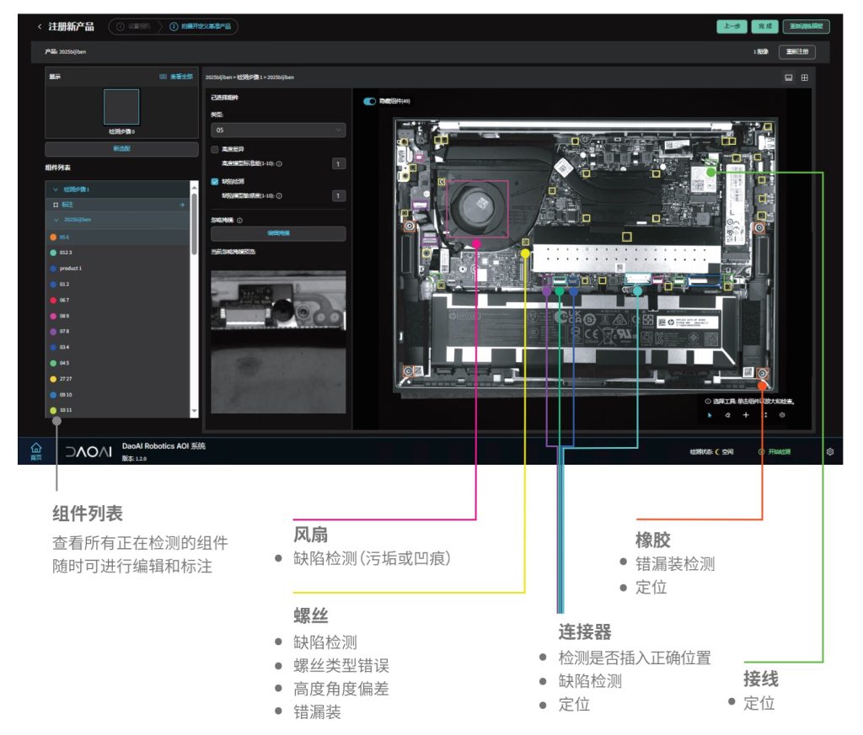Click the zoom-in plus icon below the image
Image resolution: width=863 pixels, height=735 pixels.
click(745, 414)
